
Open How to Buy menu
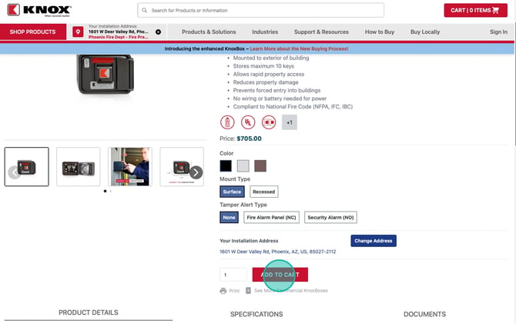[x=380, y=32]
